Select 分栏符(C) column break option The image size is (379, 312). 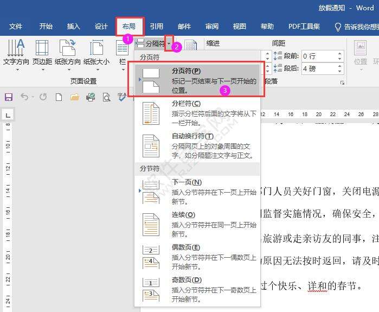pyautogui.click(x=197, y=113)
